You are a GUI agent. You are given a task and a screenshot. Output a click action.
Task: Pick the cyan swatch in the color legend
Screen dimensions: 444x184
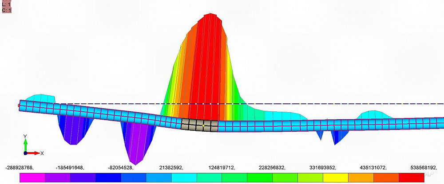coord(184,177)
